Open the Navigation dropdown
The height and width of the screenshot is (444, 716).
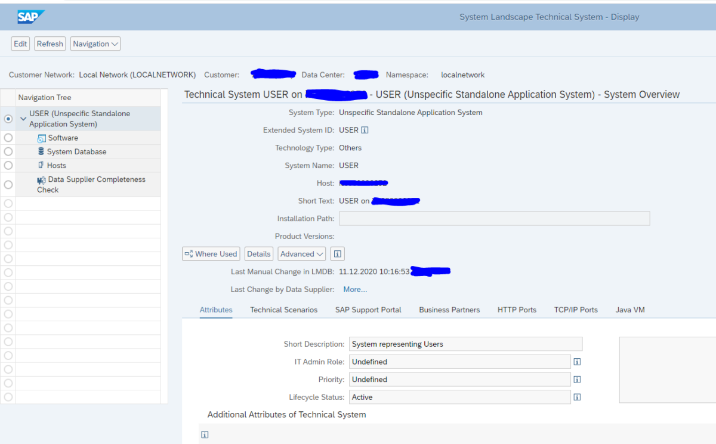point(95,43)
